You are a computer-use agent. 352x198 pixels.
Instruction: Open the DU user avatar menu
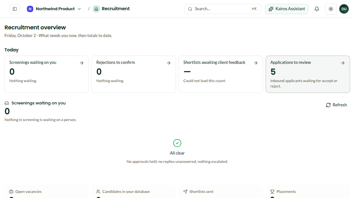tap(344, 9)
